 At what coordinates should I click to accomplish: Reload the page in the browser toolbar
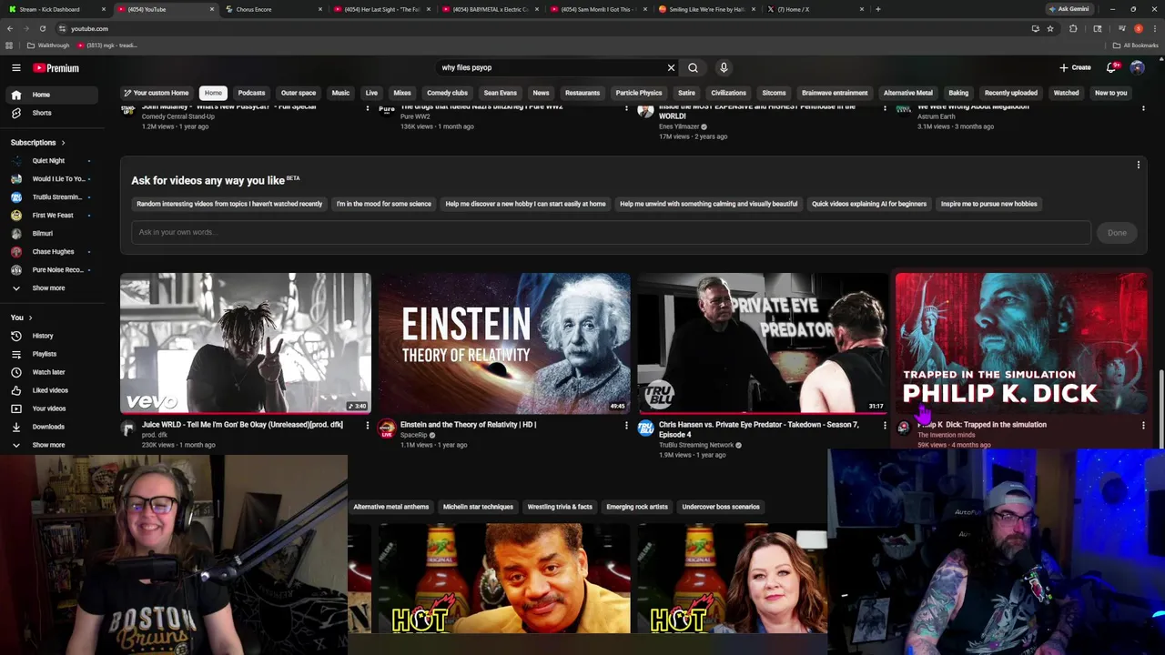click(42, 28)
